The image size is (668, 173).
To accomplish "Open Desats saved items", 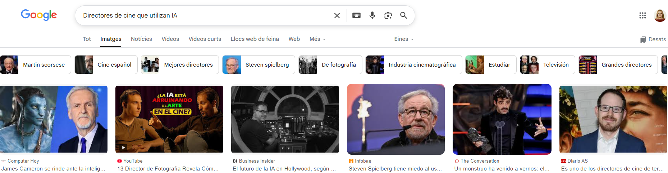I will coord(653,39).
